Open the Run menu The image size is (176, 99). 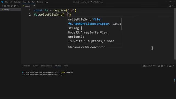pyautogui.click(x=34, y=2)
